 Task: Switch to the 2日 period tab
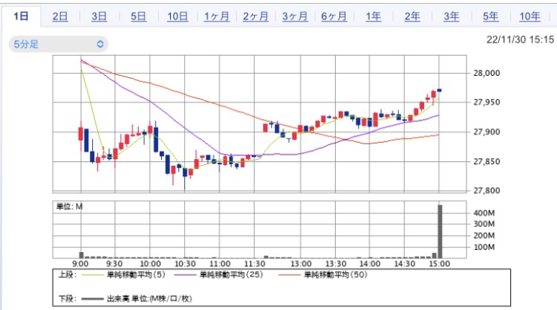tap(60, 16)
